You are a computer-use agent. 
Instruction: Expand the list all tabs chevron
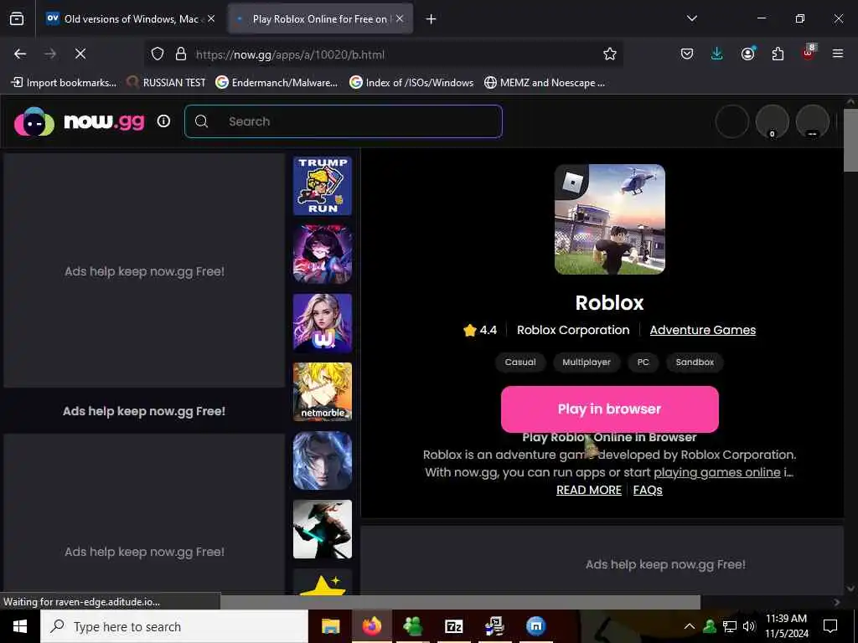[691, 18]
